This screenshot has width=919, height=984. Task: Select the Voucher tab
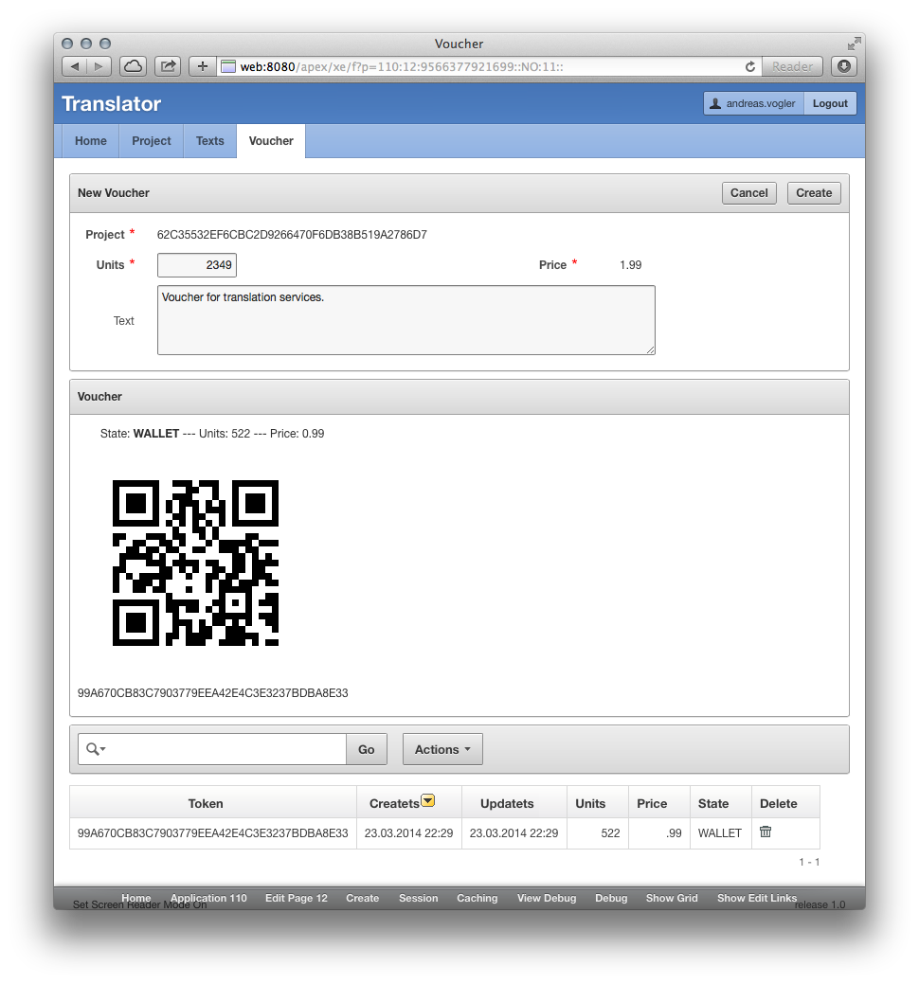(x=271, y=141)
